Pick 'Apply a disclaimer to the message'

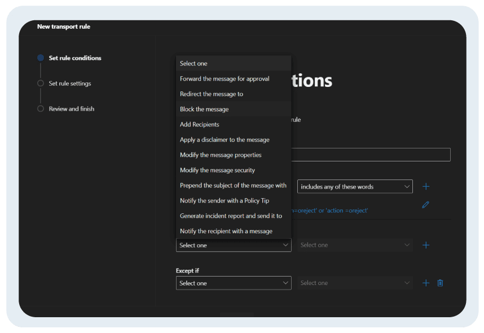225,139
